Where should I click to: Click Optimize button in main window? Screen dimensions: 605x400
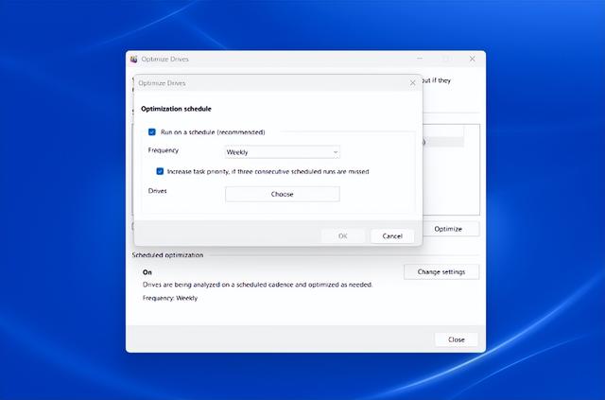[448, 229]
